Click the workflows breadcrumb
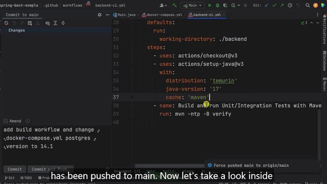327x184 pixels. click(x=73, y=6)
